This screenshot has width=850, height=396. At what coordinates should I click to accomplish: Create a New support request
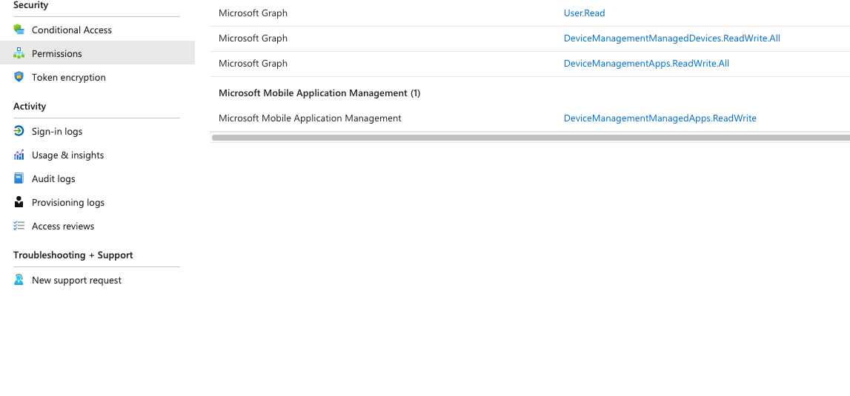(x=76, y=281)
